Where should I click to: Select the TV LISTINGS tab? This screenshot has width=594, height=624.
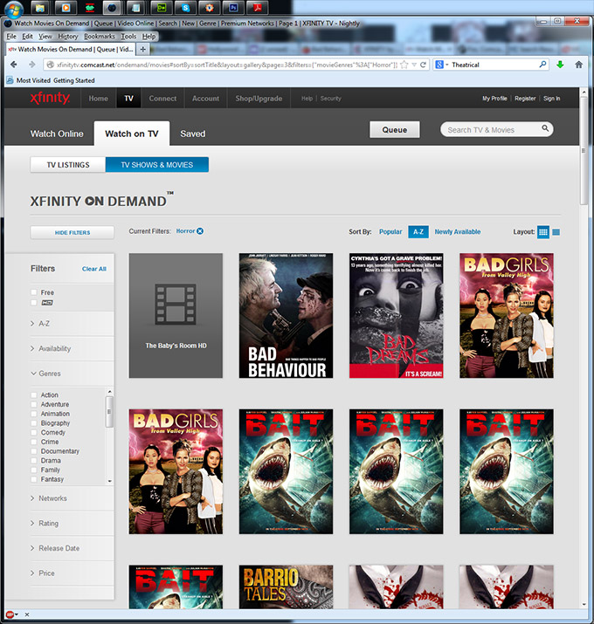tap(68, 165)
